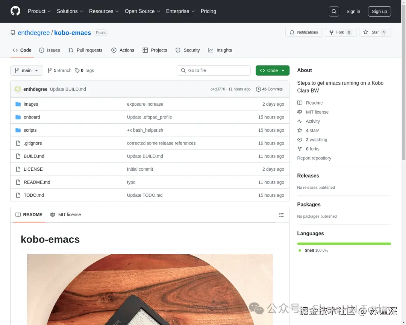The height and width of the screenshot is (325, 406).
Task: Open the enthdegree owner link
Action: 34,33
